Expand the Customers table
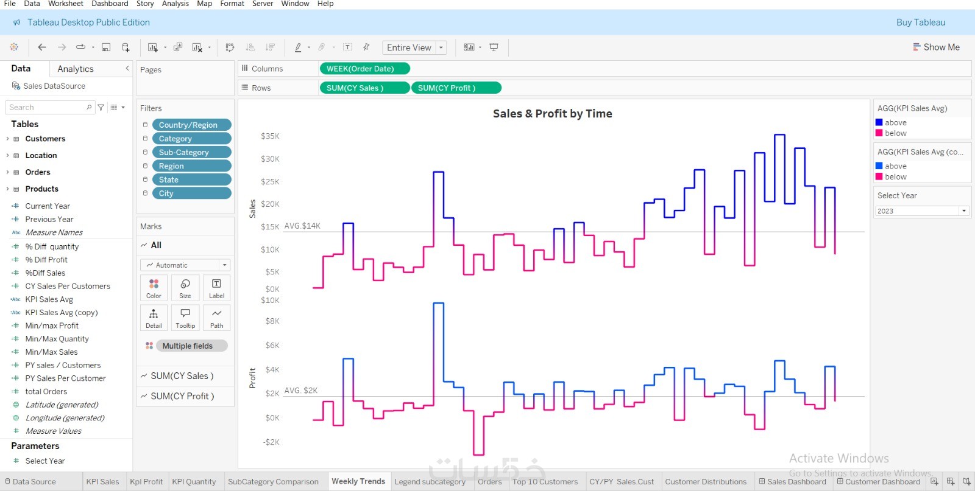975x491 pixels. pos(7,139)
